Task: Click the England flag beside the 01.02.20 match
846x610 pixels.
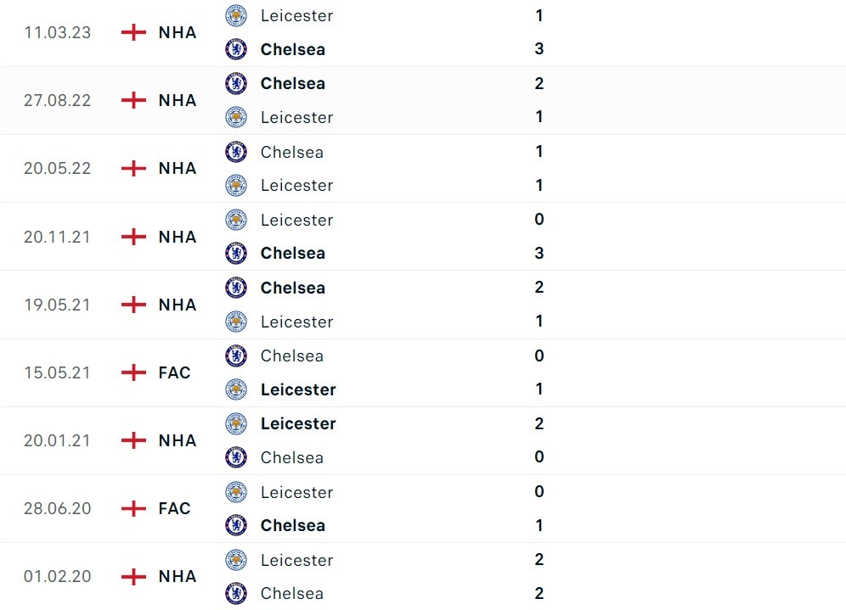Action: click(133, 576)
